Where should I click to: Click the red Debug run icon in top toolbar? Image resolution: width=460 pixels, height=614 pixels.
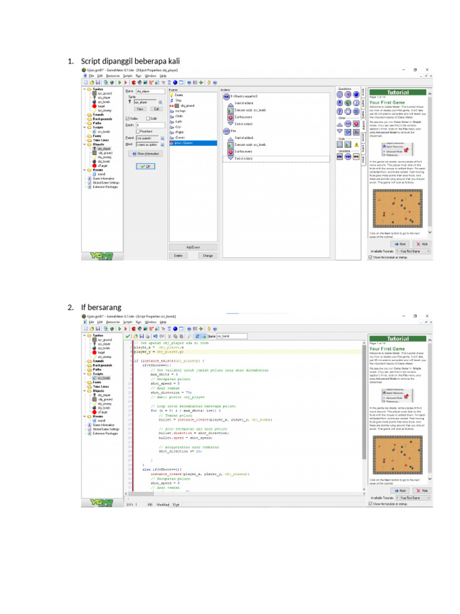pos(126,83)
